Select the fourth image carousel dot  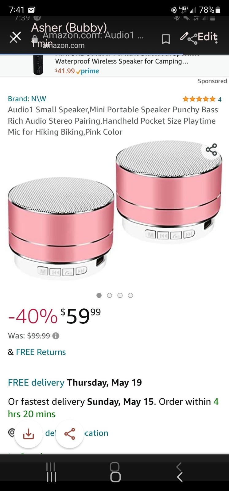130,295
